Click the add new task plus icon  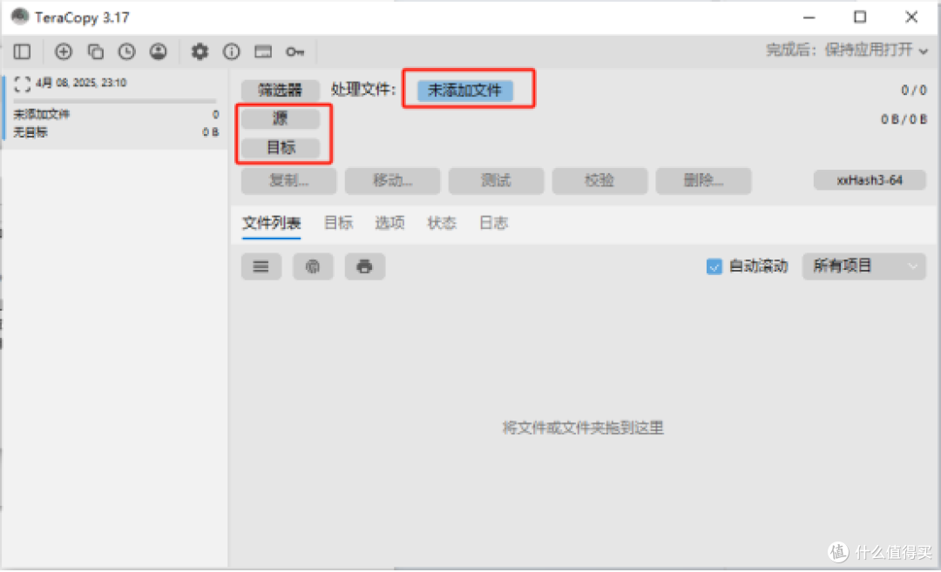[63, 51]
